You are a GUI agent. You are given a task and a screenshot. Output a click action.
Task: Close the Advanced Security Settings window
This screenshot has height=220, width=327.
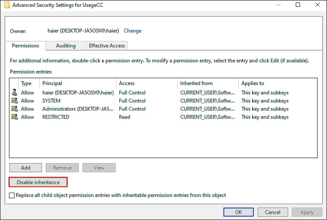(318, 5)
